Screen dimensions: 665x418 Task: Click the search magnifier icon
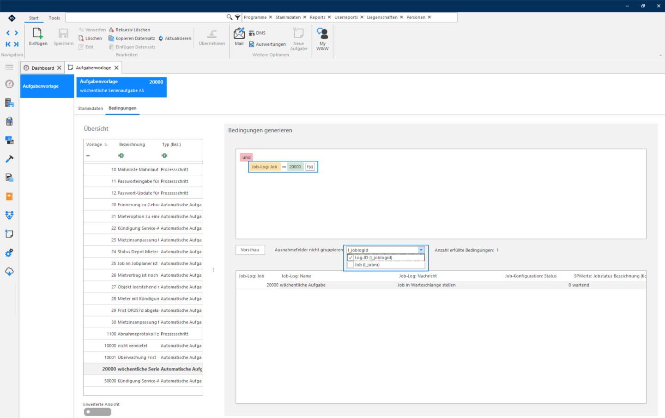(x=230, y=17)
